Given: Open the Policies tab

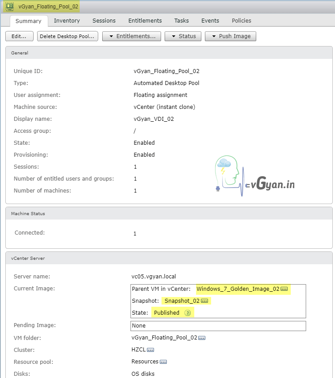Looking at the screenshot, I should (241, 20).
